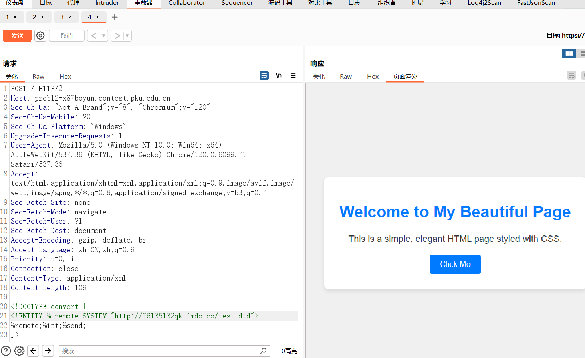
Task: Open request editor hamburger menu
Action: tap(293, 75)
